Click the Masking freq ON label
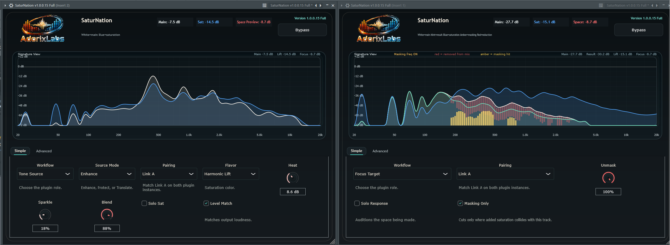 pos(406,54)
